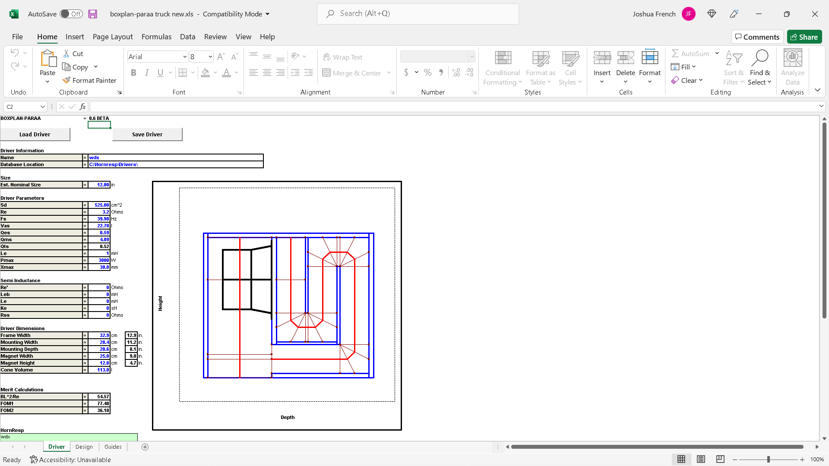The image size is (829, 466).
Task: Apply Bold formatting
Action: click(x=133, y=72)
